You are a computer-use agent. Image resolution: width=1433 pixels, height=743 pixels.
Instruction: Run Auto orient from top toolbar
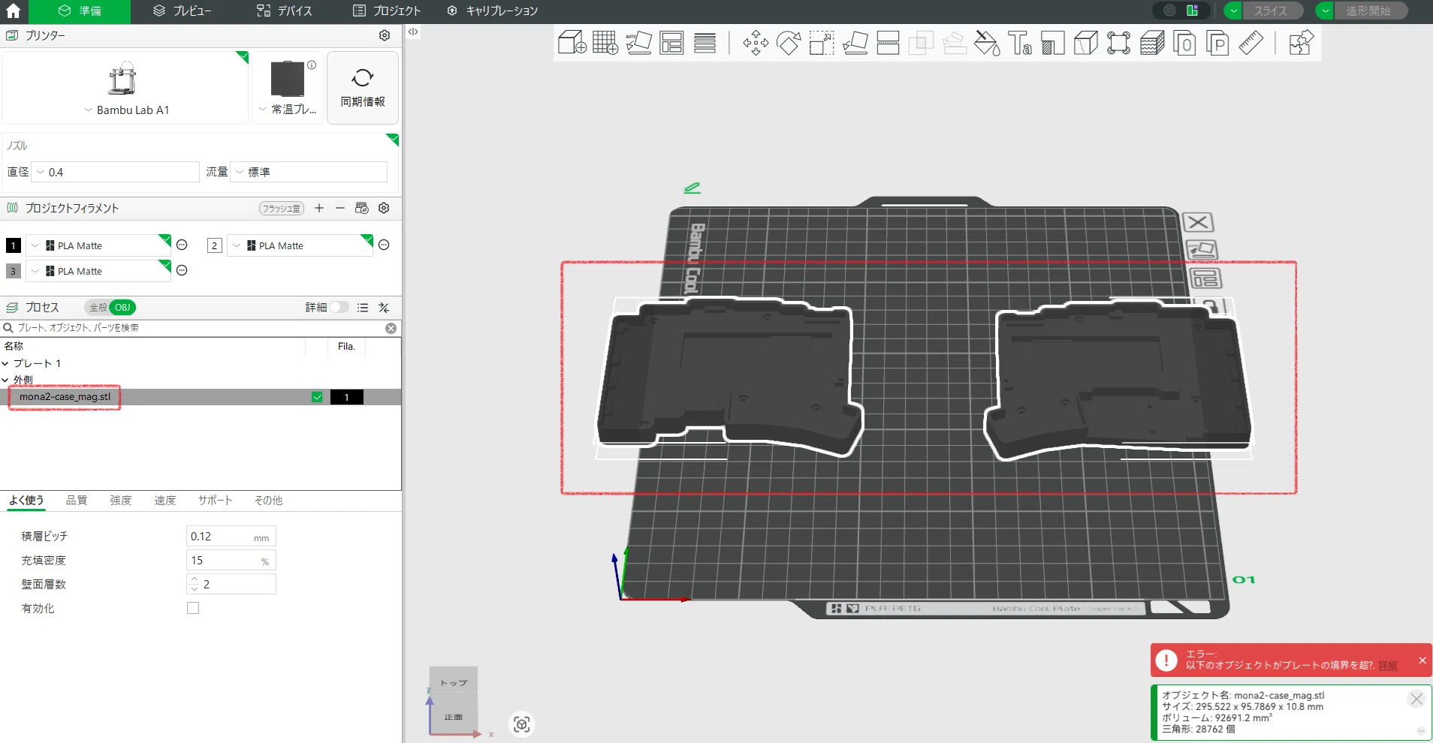(638, 43)
